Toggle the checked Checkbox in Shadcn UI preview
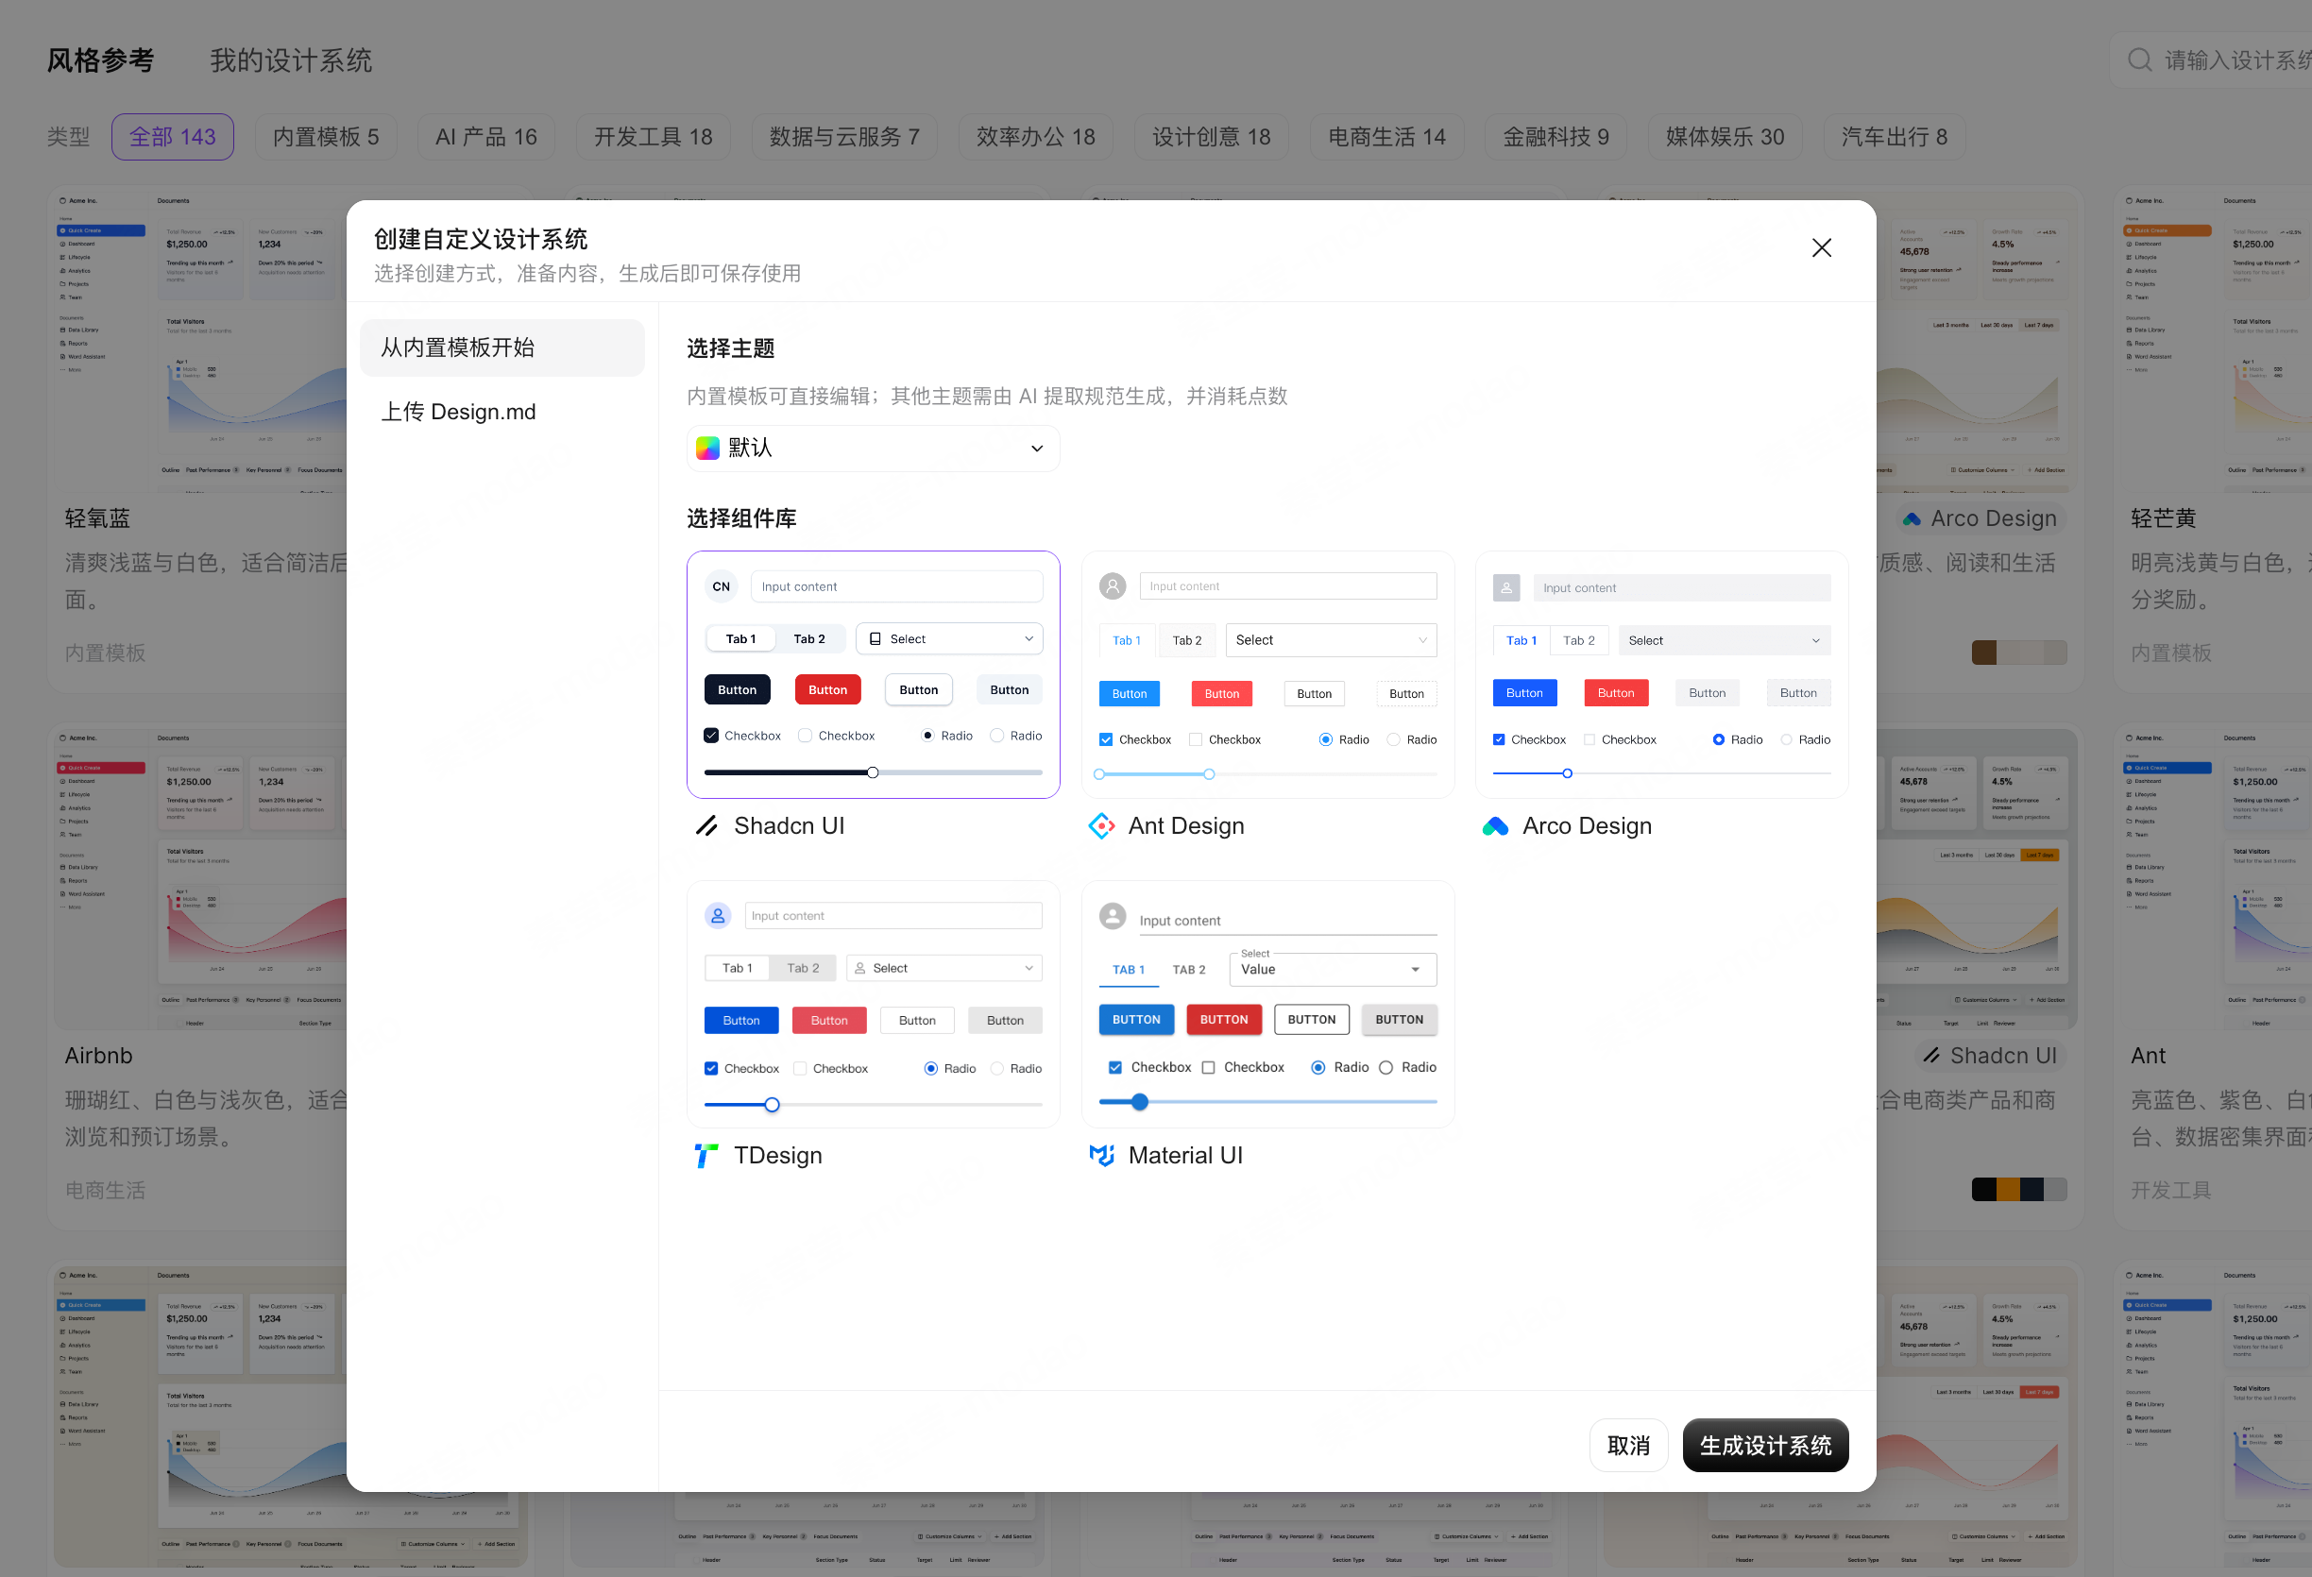Viewport: 2312px width, 1577px height. coord(711,736)
